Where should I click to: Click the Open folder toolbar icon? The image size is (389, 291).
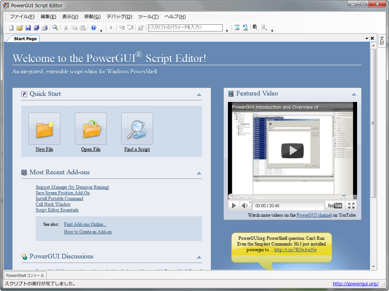pyautogui.click(x=20, y=27)
